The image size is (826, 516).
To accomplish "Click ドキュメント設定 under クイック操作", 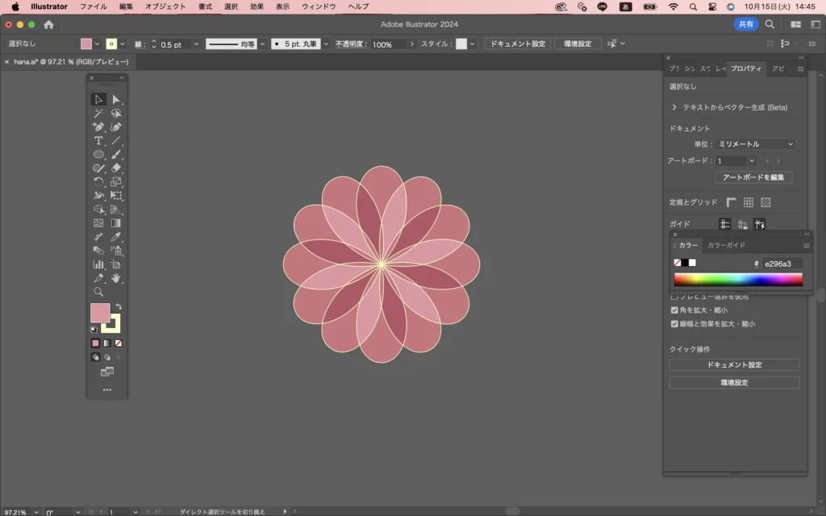I will pos(734,365).
